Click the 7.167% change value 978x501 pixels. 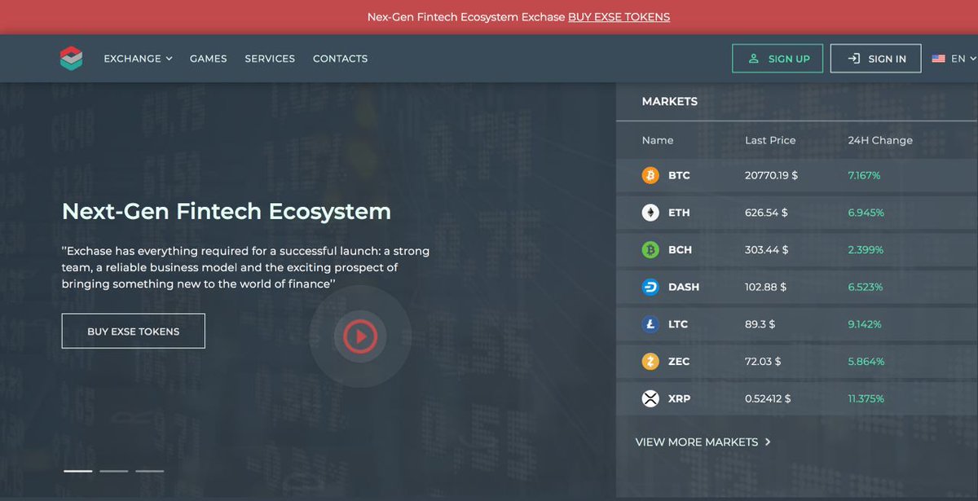click(x=864, y=175)
